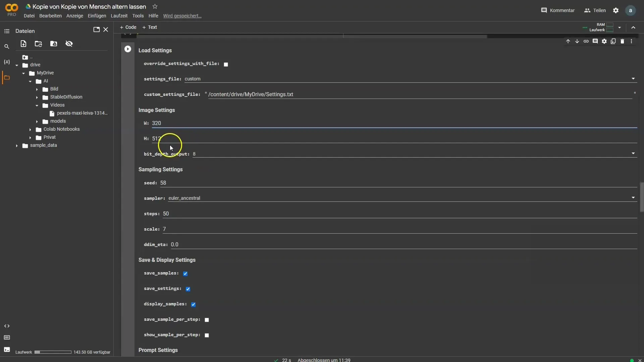Upload a file to session storage
The width and height of the screenshot is (644, 362).
(x=23, y=44)
